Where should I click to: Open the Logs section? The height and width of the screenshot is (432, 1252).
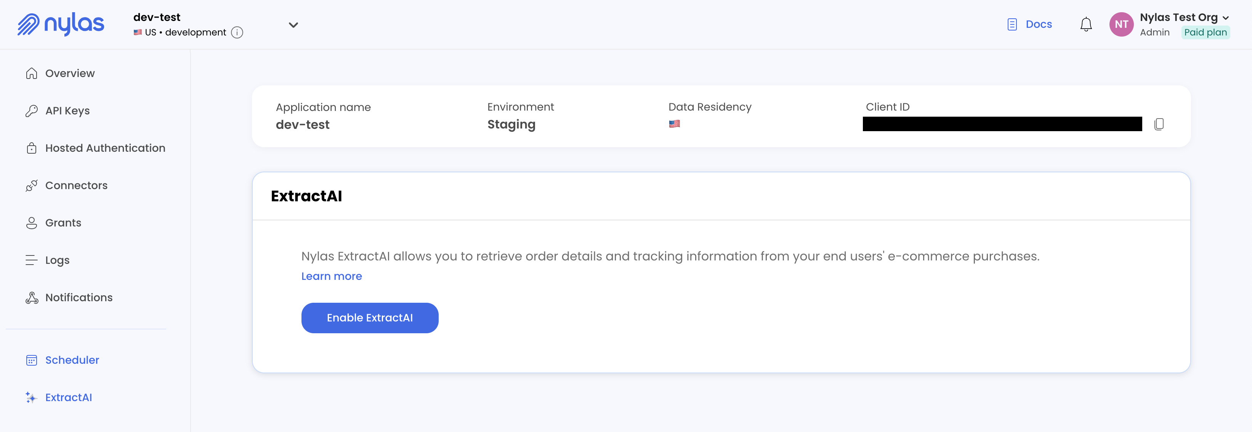[57, 260]
